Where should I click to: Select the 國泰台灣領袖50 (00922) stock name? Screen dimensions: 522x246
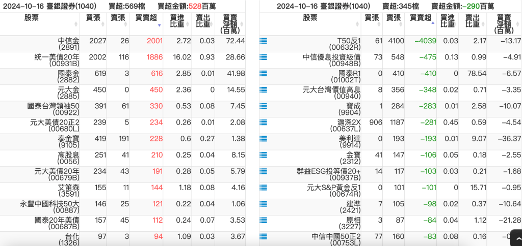click(53, 109)
